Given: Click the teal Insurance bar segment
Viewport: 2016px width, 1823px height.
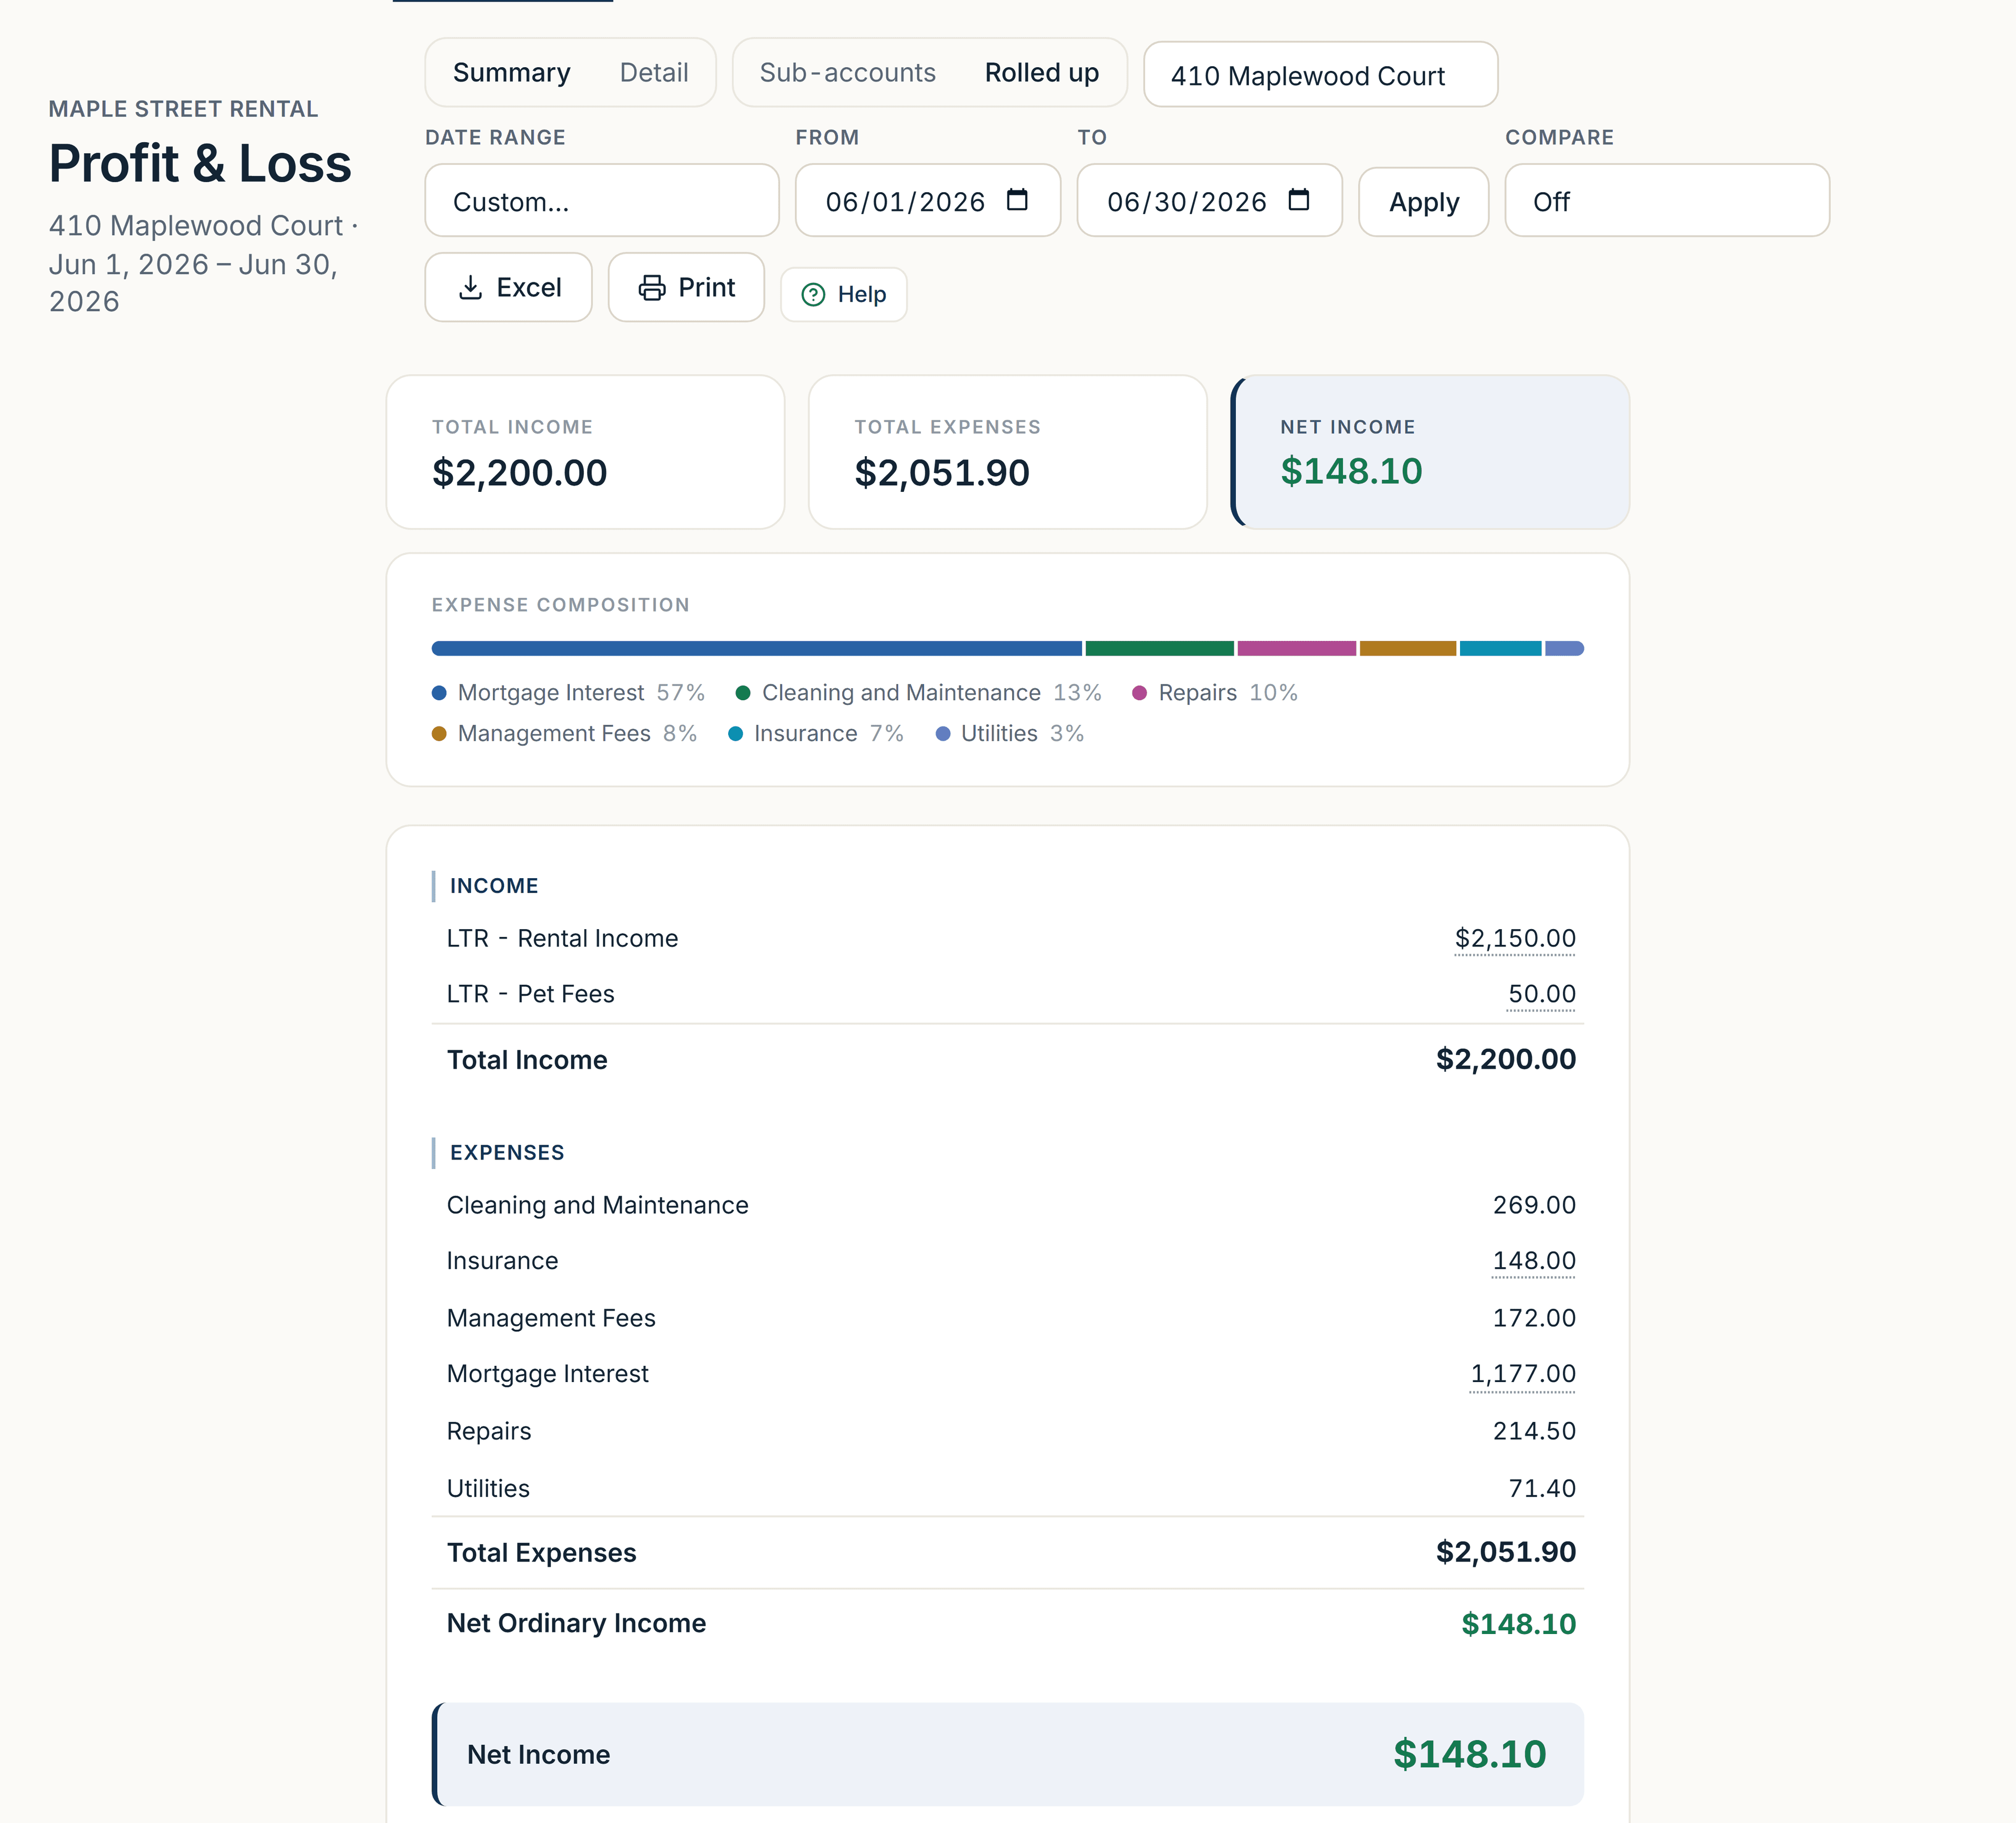Looking at the screenshot, I should (x=1500, y=648).
